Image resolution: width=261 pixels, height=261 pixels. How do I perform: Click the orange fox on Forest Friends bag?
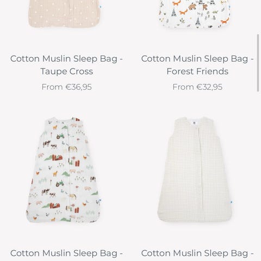[184, 13]
